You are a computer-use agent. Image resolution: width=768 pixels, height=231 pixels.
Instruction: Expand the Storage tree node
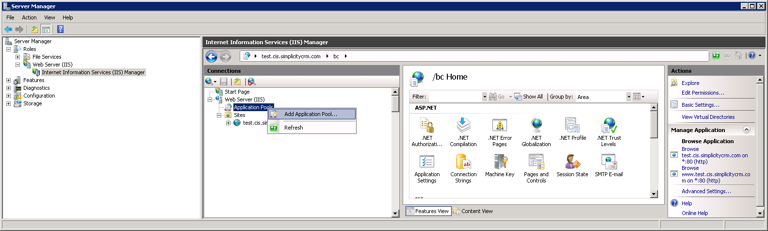pos(8,103)
